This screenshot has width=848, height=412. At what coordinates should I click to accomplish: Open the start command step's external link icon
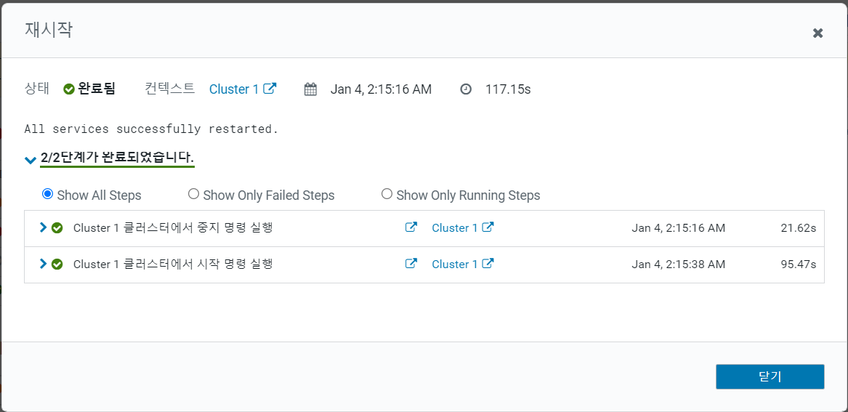click(411, 264)
